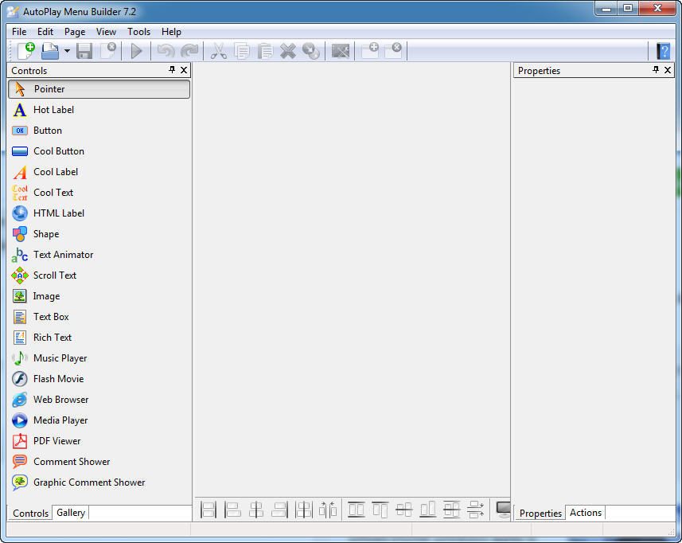Select the Flash Movie control
Screen dimensions: 682x543
tap(58, 379)
